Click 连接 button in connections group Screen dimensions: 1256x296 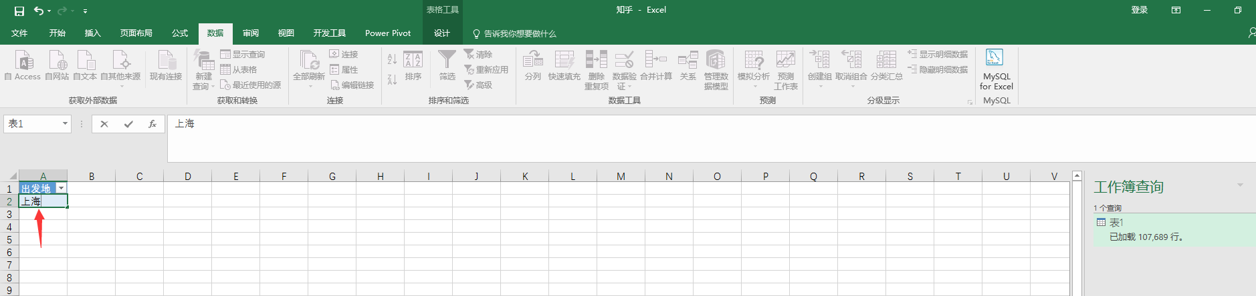pos(344,54)
